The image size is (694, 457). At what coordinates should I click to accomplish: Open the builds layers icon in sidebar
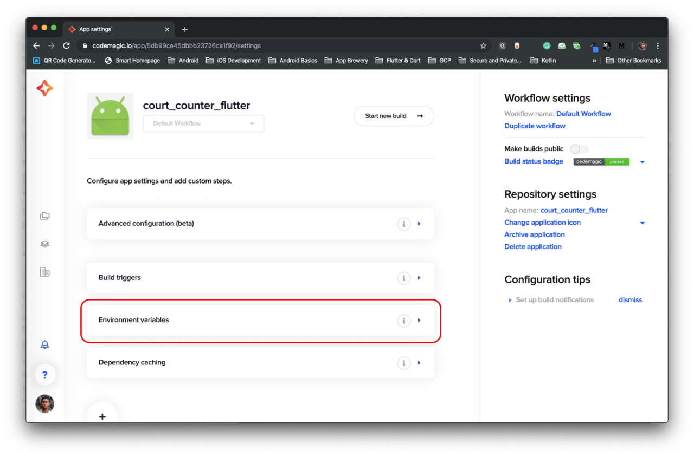tap(44, 244)
